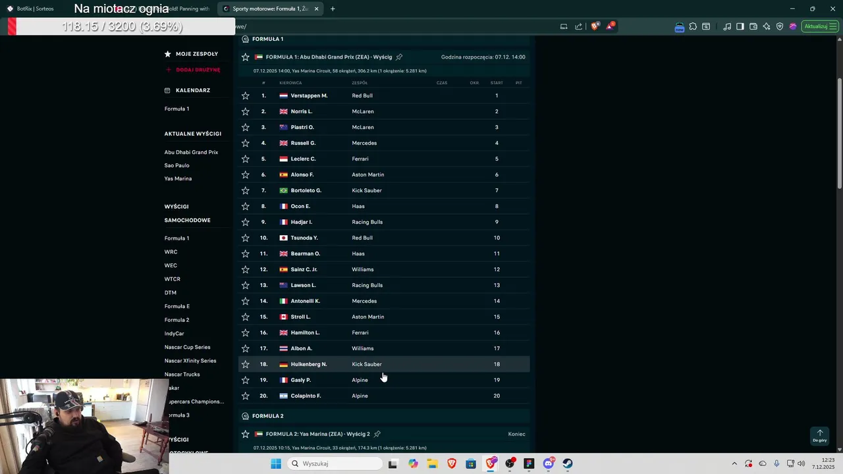Favorite Piastri O. with the star

pos(246,127)
